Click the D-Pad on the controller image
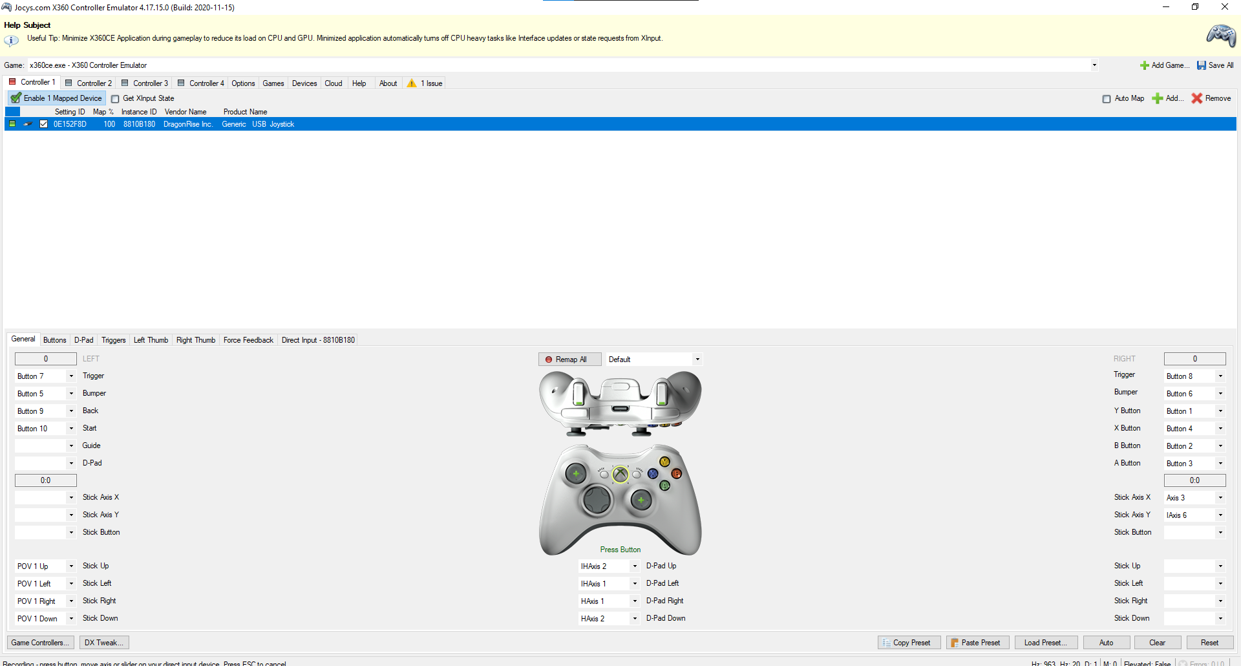The image size is (1241, 666). [597, 500]
